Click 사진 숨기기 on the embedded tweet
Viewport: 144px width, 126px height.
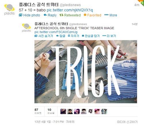44,36
